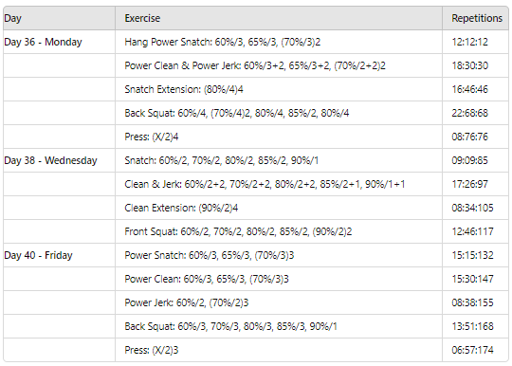Image resolution: width=512 pixels, height=366 pixels.
Task: Click the Press: (X/2)3 cell
Action: coord(279,350)
